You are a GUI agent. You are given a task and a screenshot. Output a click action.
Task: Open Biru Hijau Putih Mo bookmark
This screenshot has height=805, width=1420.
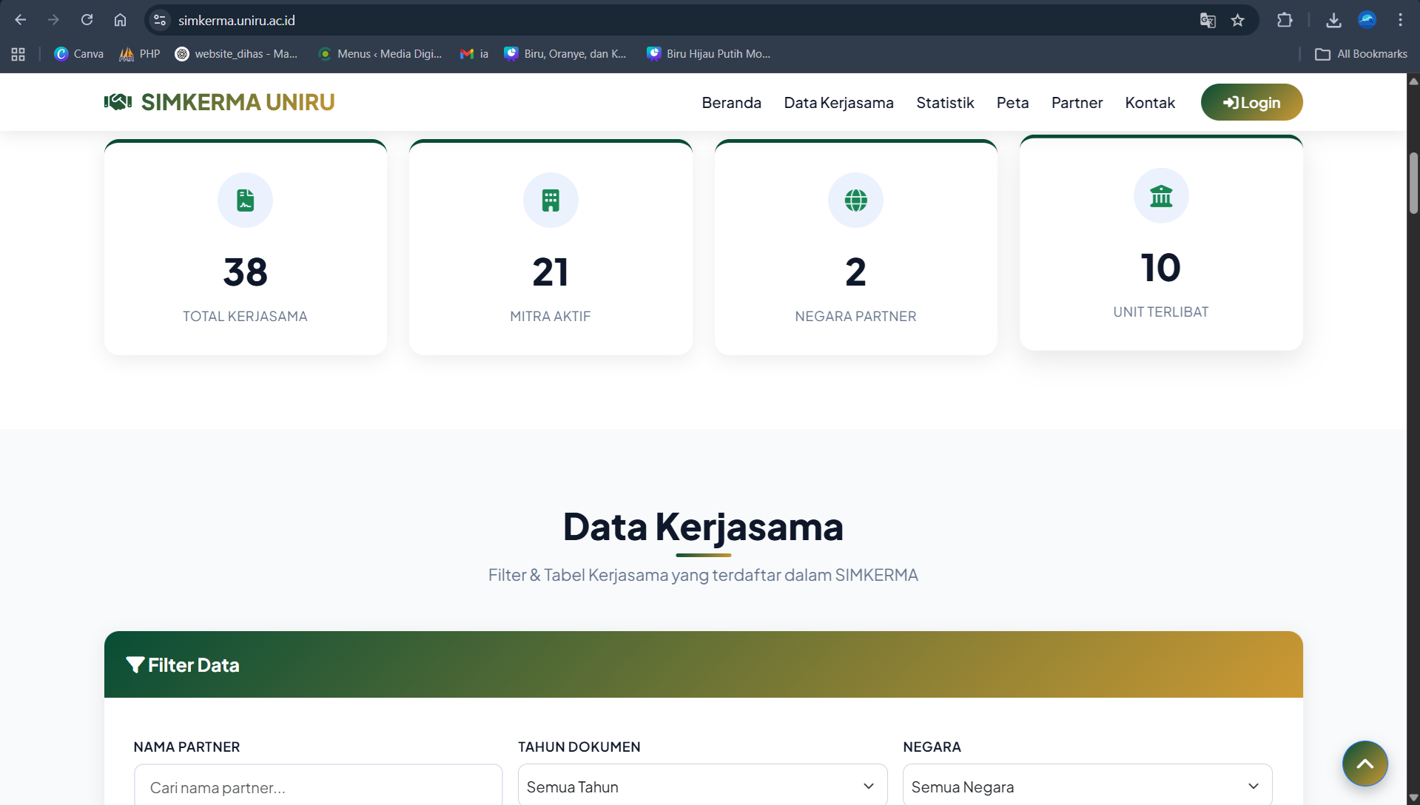[x=709, y=54]
